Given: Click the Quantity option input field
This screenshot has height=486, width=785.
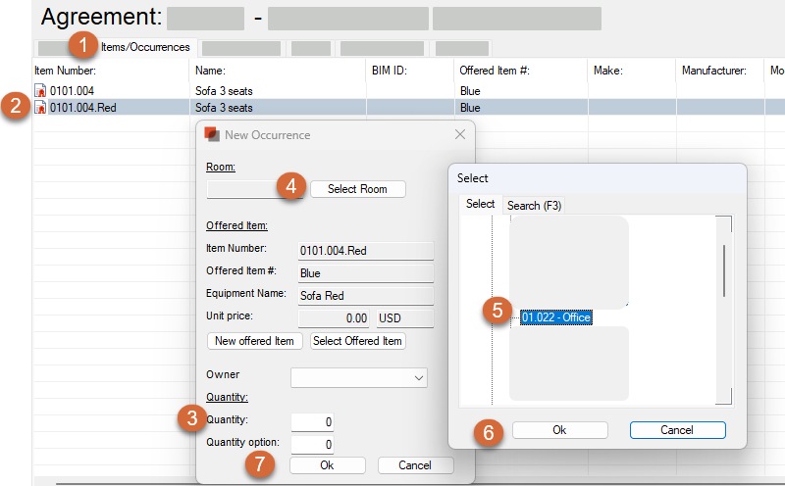Looking at the screenshot, I should [x=312, y=444].
